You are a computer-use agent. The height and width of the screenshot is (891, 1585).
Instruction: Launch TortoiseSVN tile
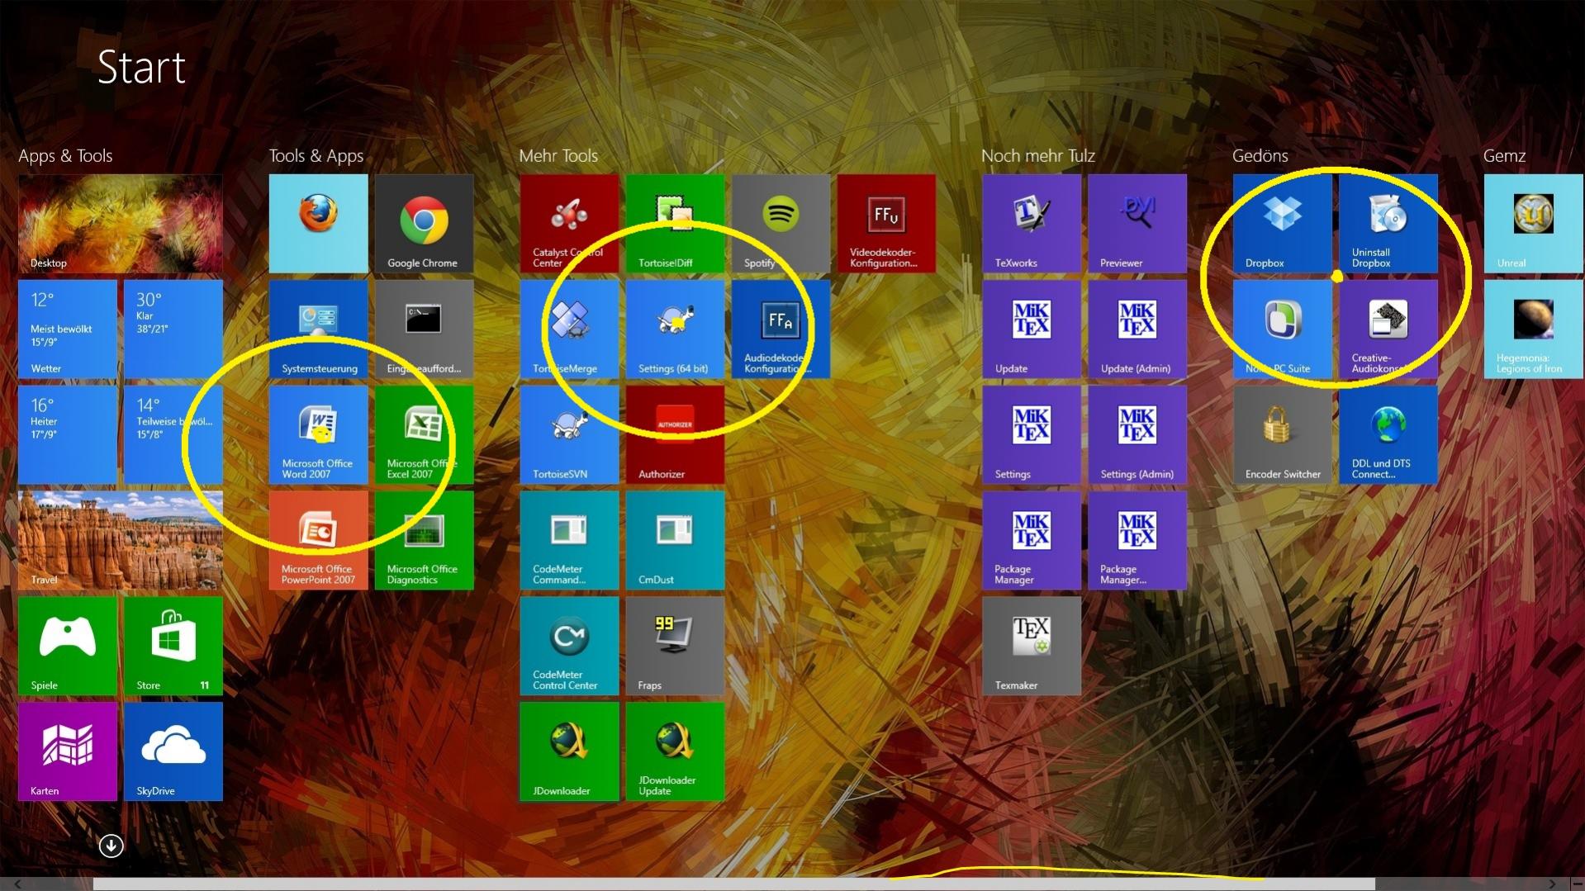[569, 434]
